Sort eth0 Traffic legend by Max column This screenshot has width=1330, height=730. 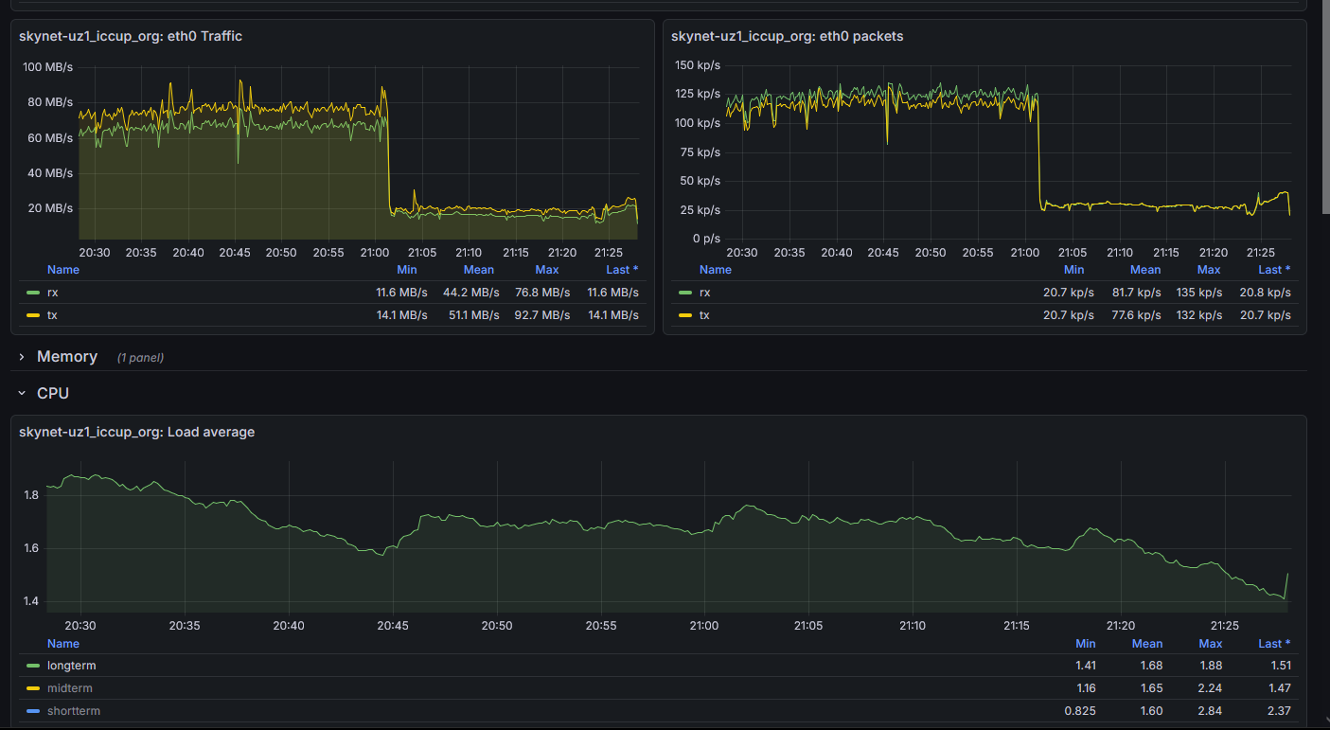pos(546,270)
